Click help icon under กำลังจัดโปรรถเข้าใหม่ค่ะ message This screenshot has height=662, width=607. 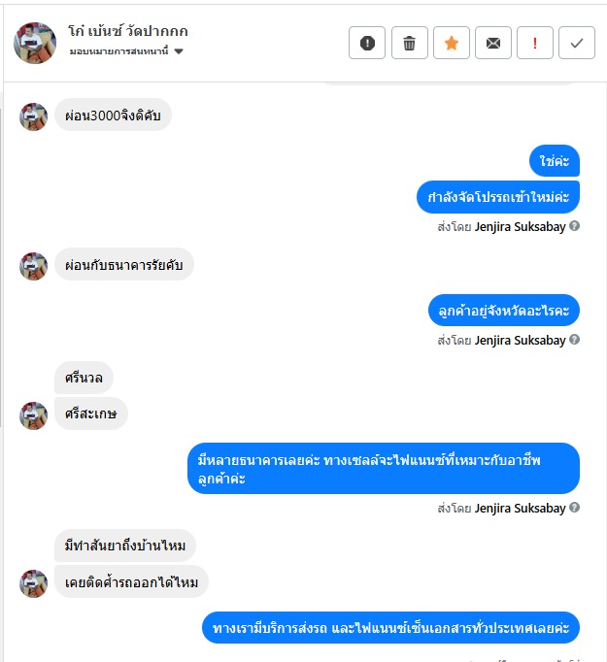tap(574, 226)
